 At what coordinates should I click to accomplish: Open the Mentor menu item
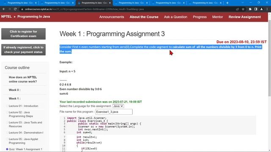point(218,17)
